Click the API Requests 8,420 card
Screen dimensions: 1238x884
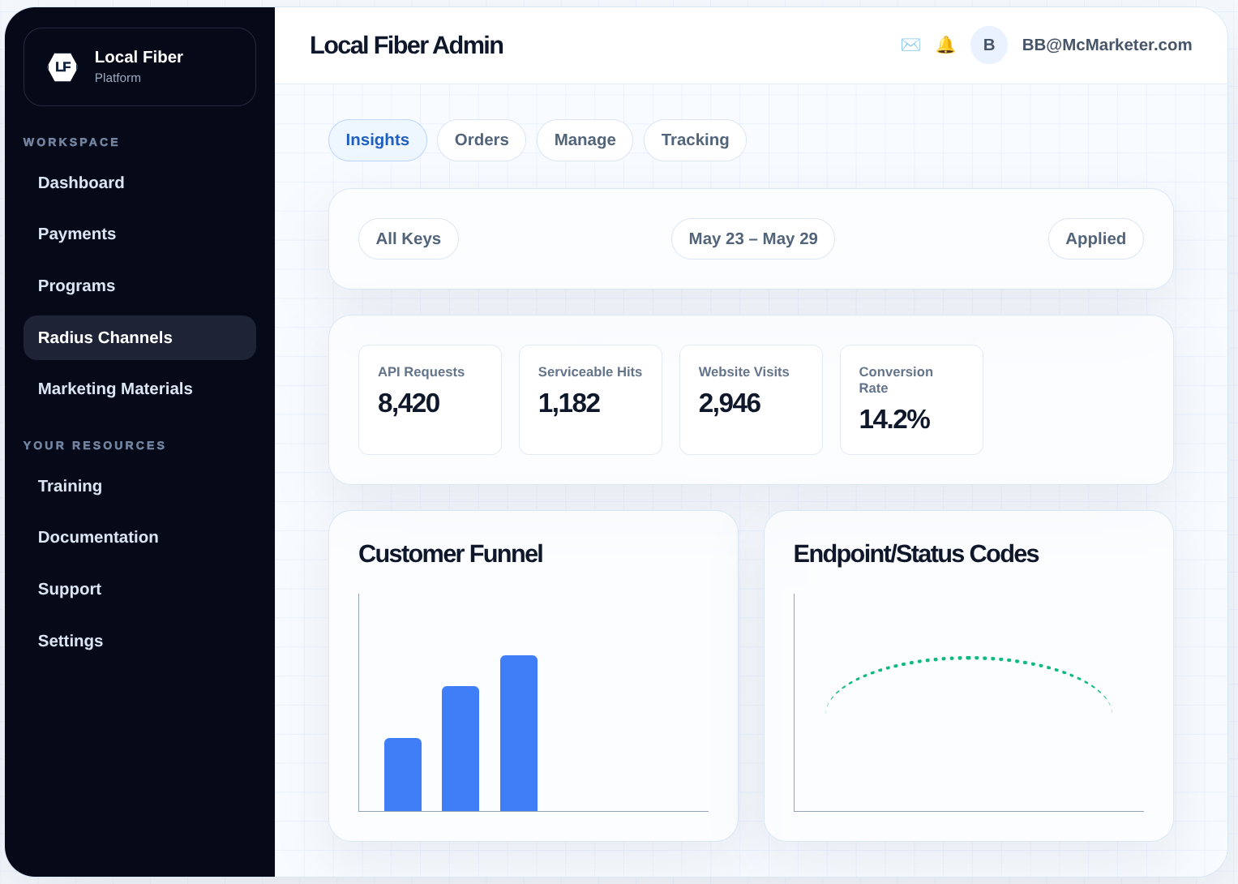(430, 400)
